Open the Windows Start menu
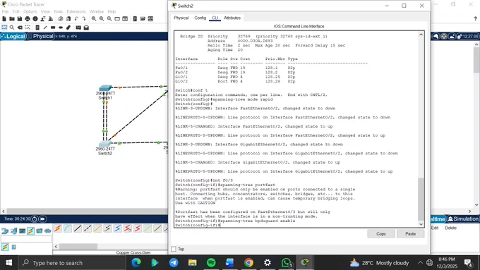Image resolution: width=480 pixels, height=270 pixels. pyautogui.click(x=8, y=263)
